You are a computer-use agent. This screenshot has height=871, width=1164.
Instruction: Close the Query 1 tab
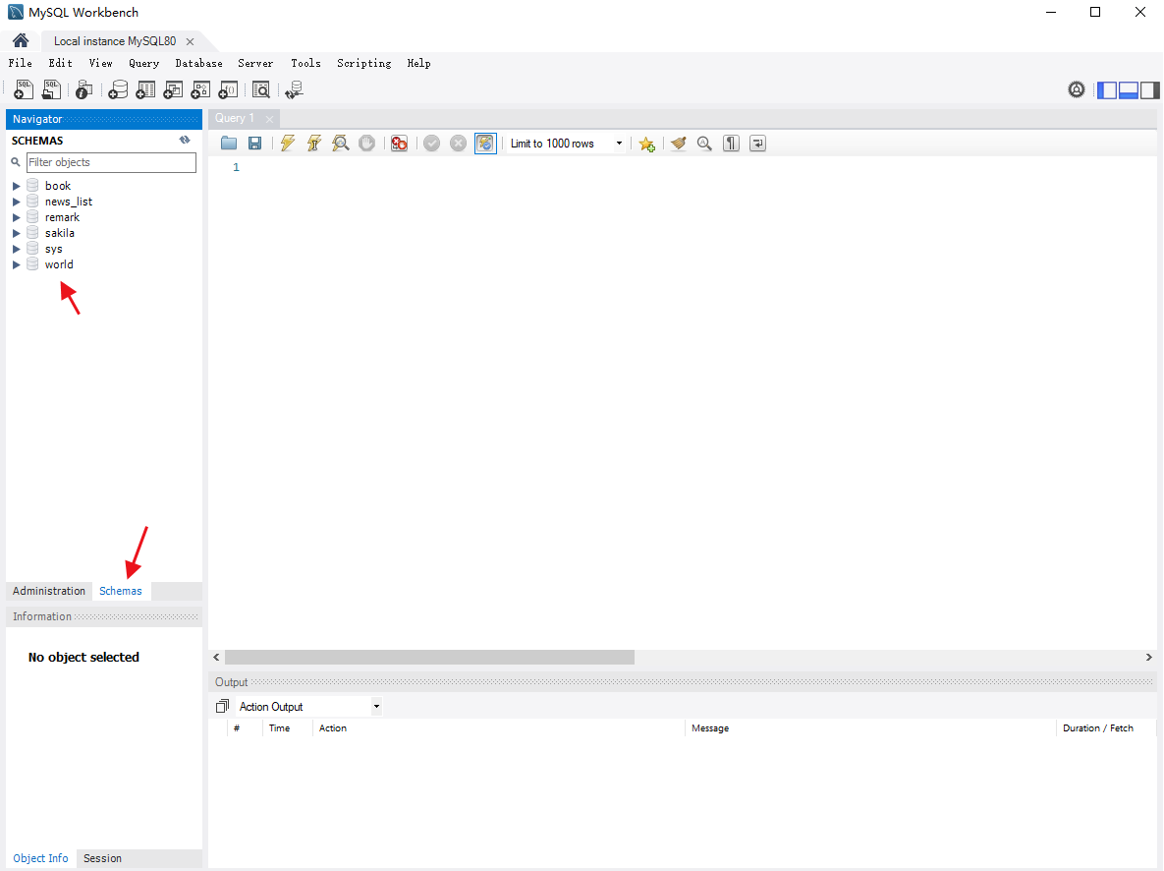click(x=269, y=119)
